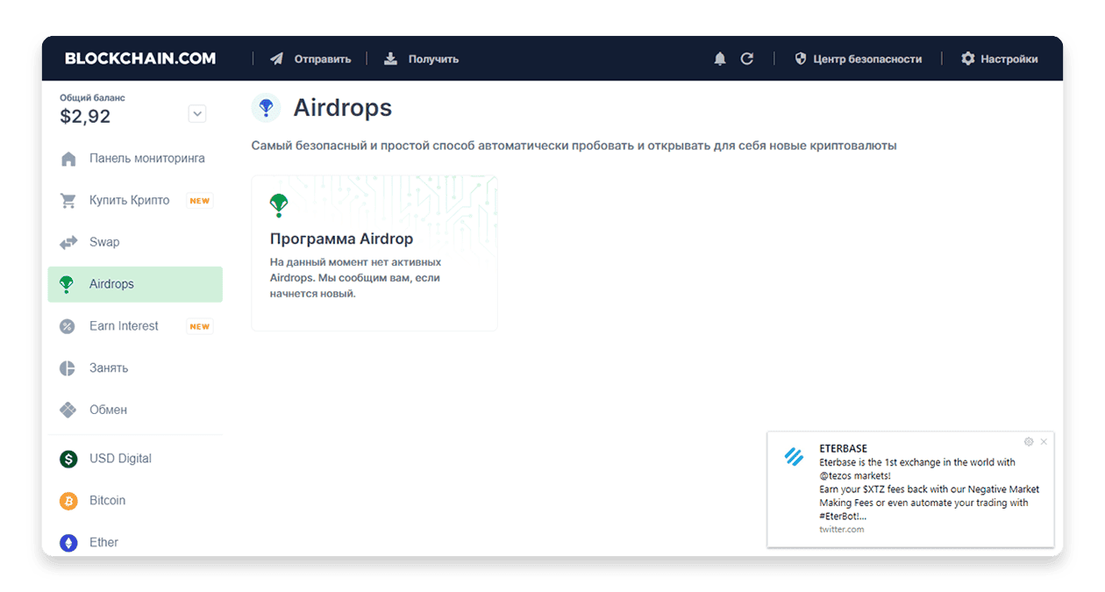
Task: Click the NEW badge beside Earn Interest
Action: [x=200, y=326]
